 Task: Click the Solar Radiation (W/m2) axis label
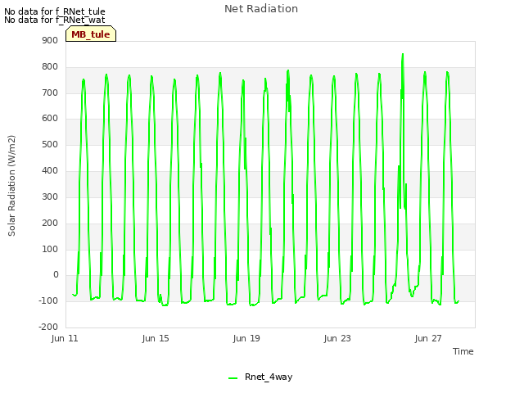[x=11, y=186]
